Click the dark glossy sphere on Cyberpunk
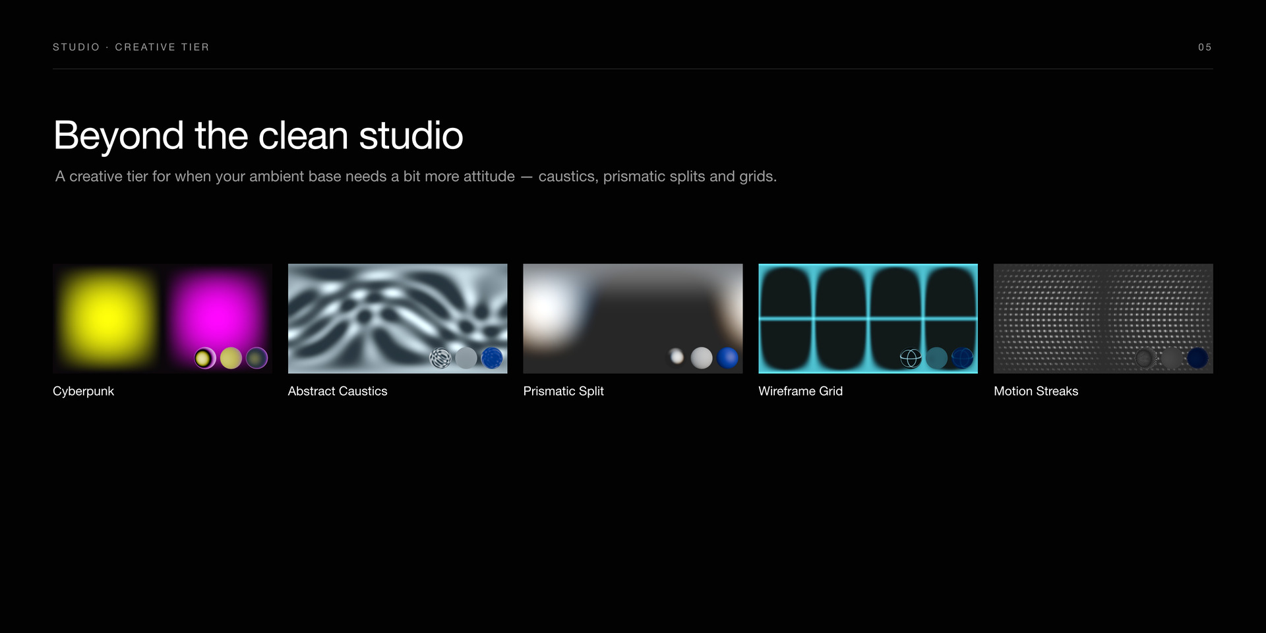This screenshot has height=633, width=1266. (256, 358)
